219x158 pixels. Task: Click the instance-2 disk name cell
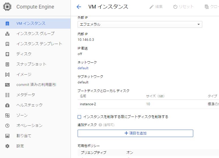[x=88, y=104]
